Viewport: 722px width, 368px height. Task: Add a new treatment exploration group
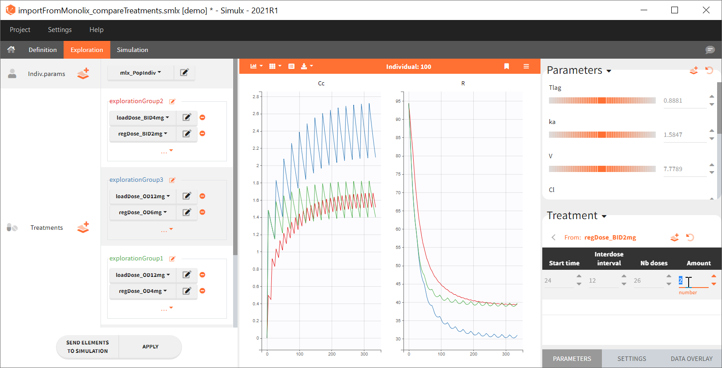pyautogui.click(x=83, y=228)
